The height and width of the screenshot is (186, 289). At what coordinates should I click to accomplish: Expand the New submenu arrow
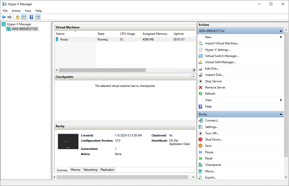coord(281,37)
